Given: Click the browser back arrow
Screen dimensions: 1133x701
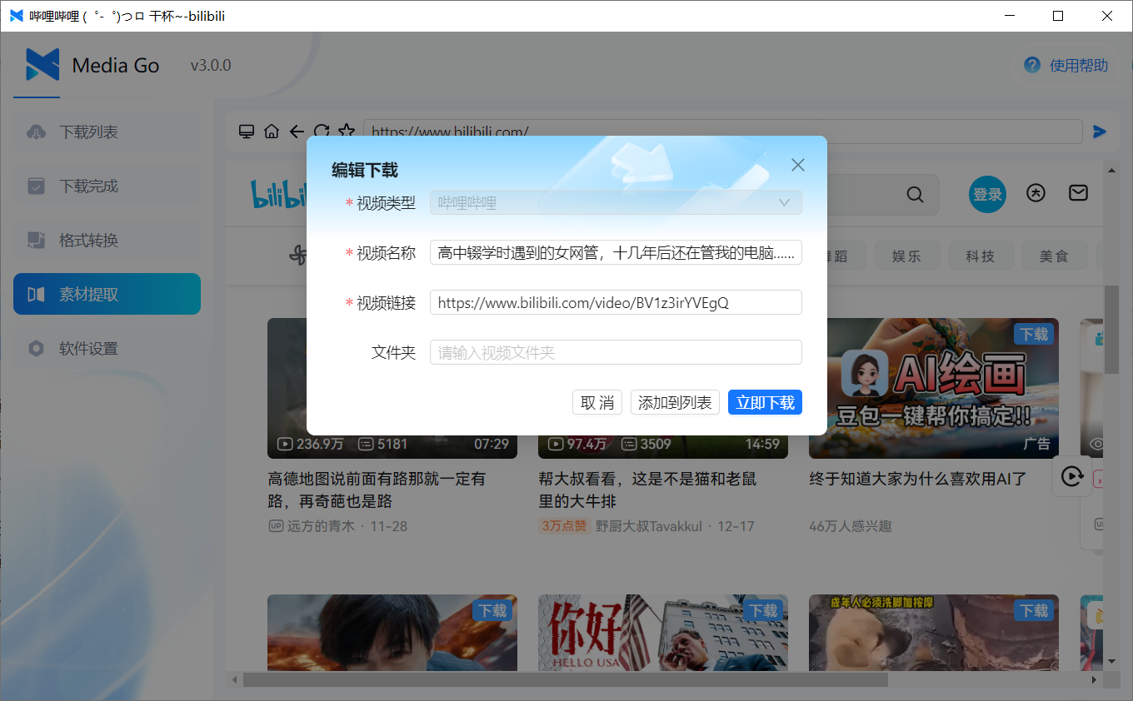Looking at the screenshot, I should (297, 132).
